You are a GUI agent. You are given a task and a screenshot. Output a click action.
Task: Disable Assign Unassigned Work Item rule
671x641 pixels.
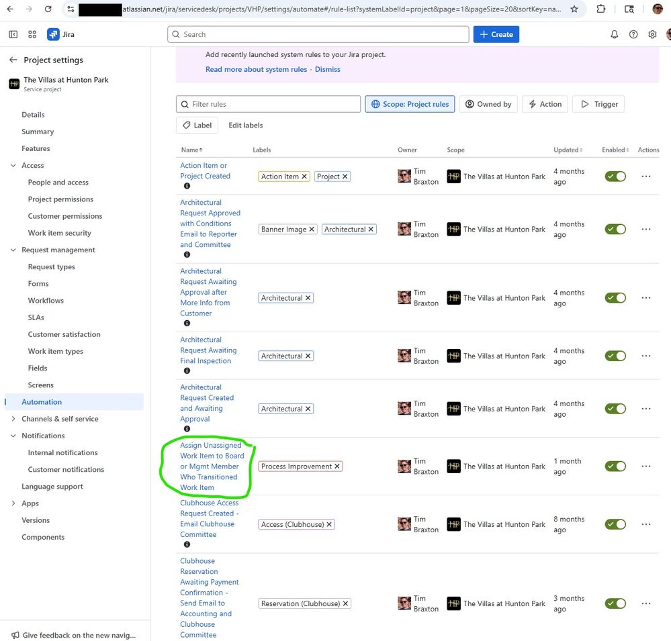point(615,466)
